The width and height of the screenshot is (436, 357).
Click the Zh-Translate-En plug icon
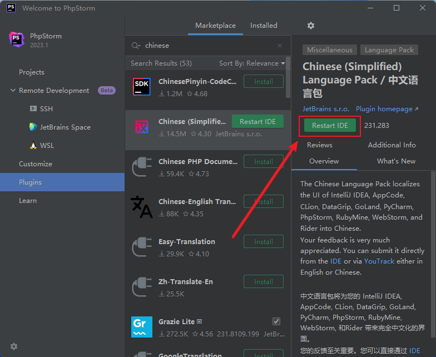pos(142,287)
